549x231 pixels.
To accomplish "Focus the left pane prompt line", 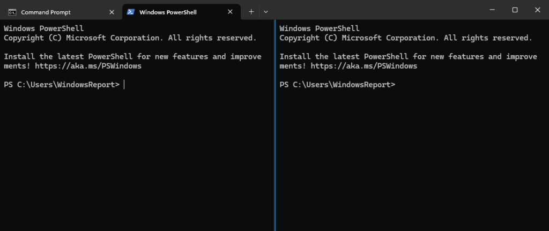I will (62, 85).
